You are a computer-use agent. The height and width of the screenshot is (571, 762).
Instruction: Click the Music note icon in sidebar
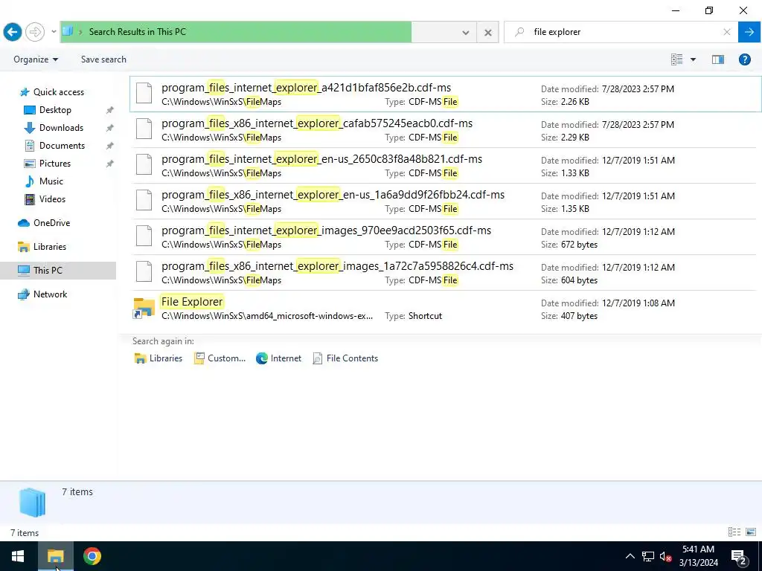pyautogui.click(x=30, y=181)
